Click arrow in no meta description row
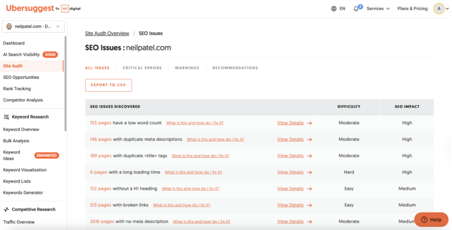452x230 pixels. click(x=310, y=222)
